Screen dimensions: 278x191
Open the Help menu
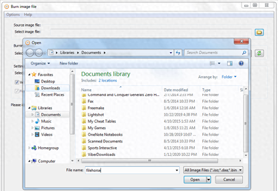[28, 15]
